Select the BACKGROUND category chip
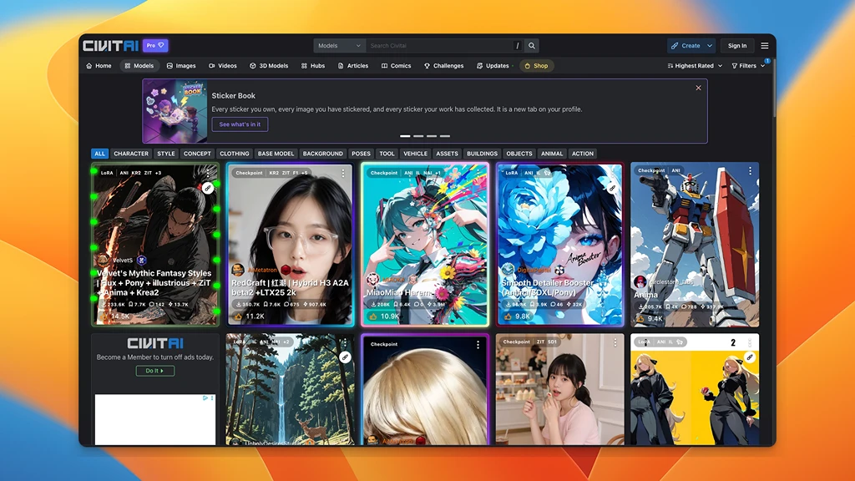Screen dimensions: 855x481 click(x=323, y=154)
